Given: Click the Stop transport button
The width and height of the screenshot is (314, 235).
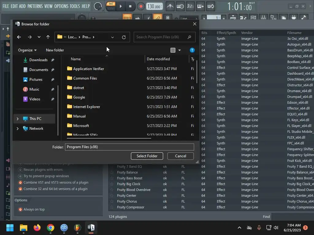Looking at the screenshot, I should (x=130, y=6).
